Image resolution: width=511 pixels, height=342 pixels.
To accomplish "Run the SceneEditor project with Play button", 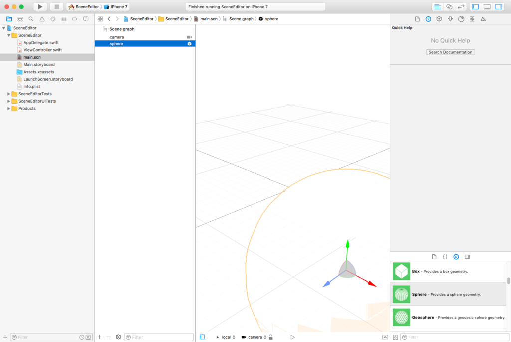I will coord(40,7).
